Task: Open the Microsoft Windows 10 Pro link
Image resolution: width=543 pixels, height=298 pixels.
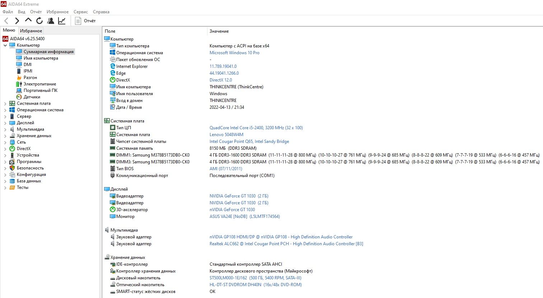Action: 234,53
